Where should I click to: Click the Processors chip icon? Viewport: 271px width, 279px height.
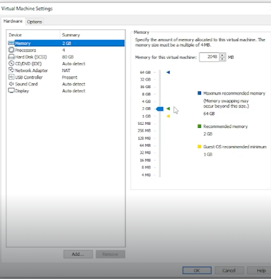11,50
